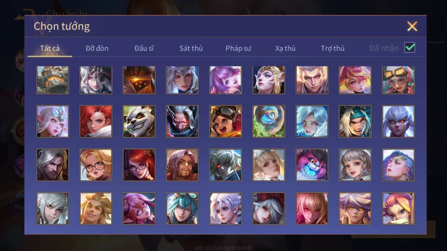Choose the teal-haired hero with goggles

point(182,208)
